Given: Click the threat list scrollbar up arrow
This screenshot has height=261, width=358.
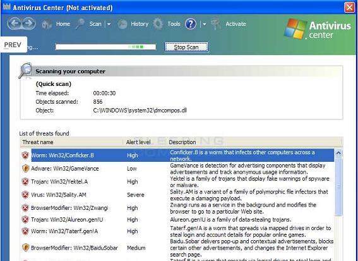Looking at the screenshot, I should pos(338,153).
